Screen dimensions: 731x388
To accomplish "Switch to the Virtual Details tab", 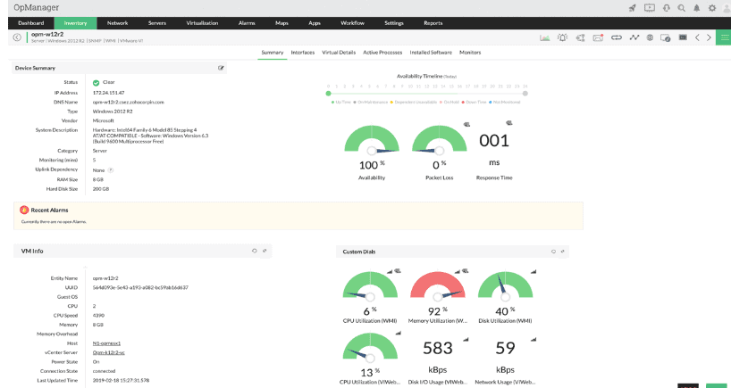I will 339,53.
